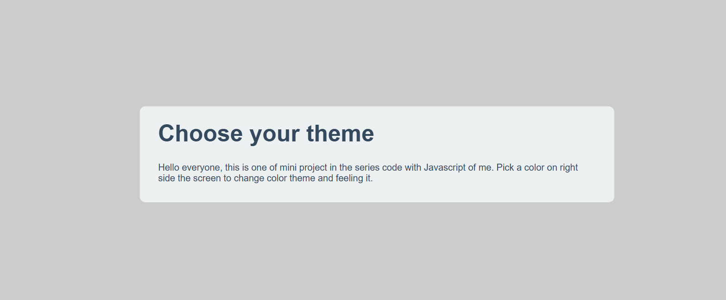726x300 pixels.
Task: Click the bold word "theme" in the heading
Action: tap(340, 134)
